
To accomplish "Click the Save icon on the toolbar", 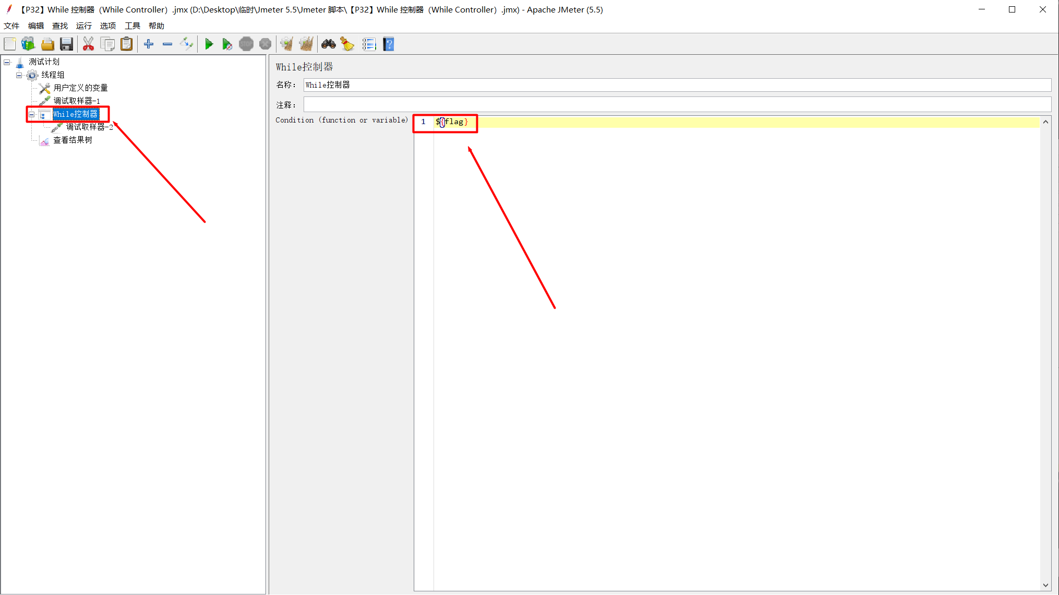I will coord(66,44).
